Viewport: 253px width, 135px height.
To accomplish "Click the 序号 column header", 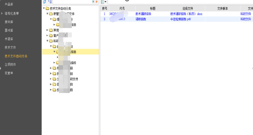I will pyautogui.click(x=105, y=8).
